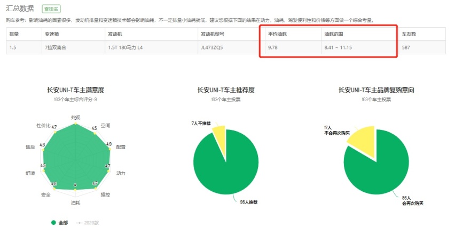455x236 pixels.
Task: Click the 外观 axis label on radar chart
Action: pyautogui.click(x=75, y=117)
